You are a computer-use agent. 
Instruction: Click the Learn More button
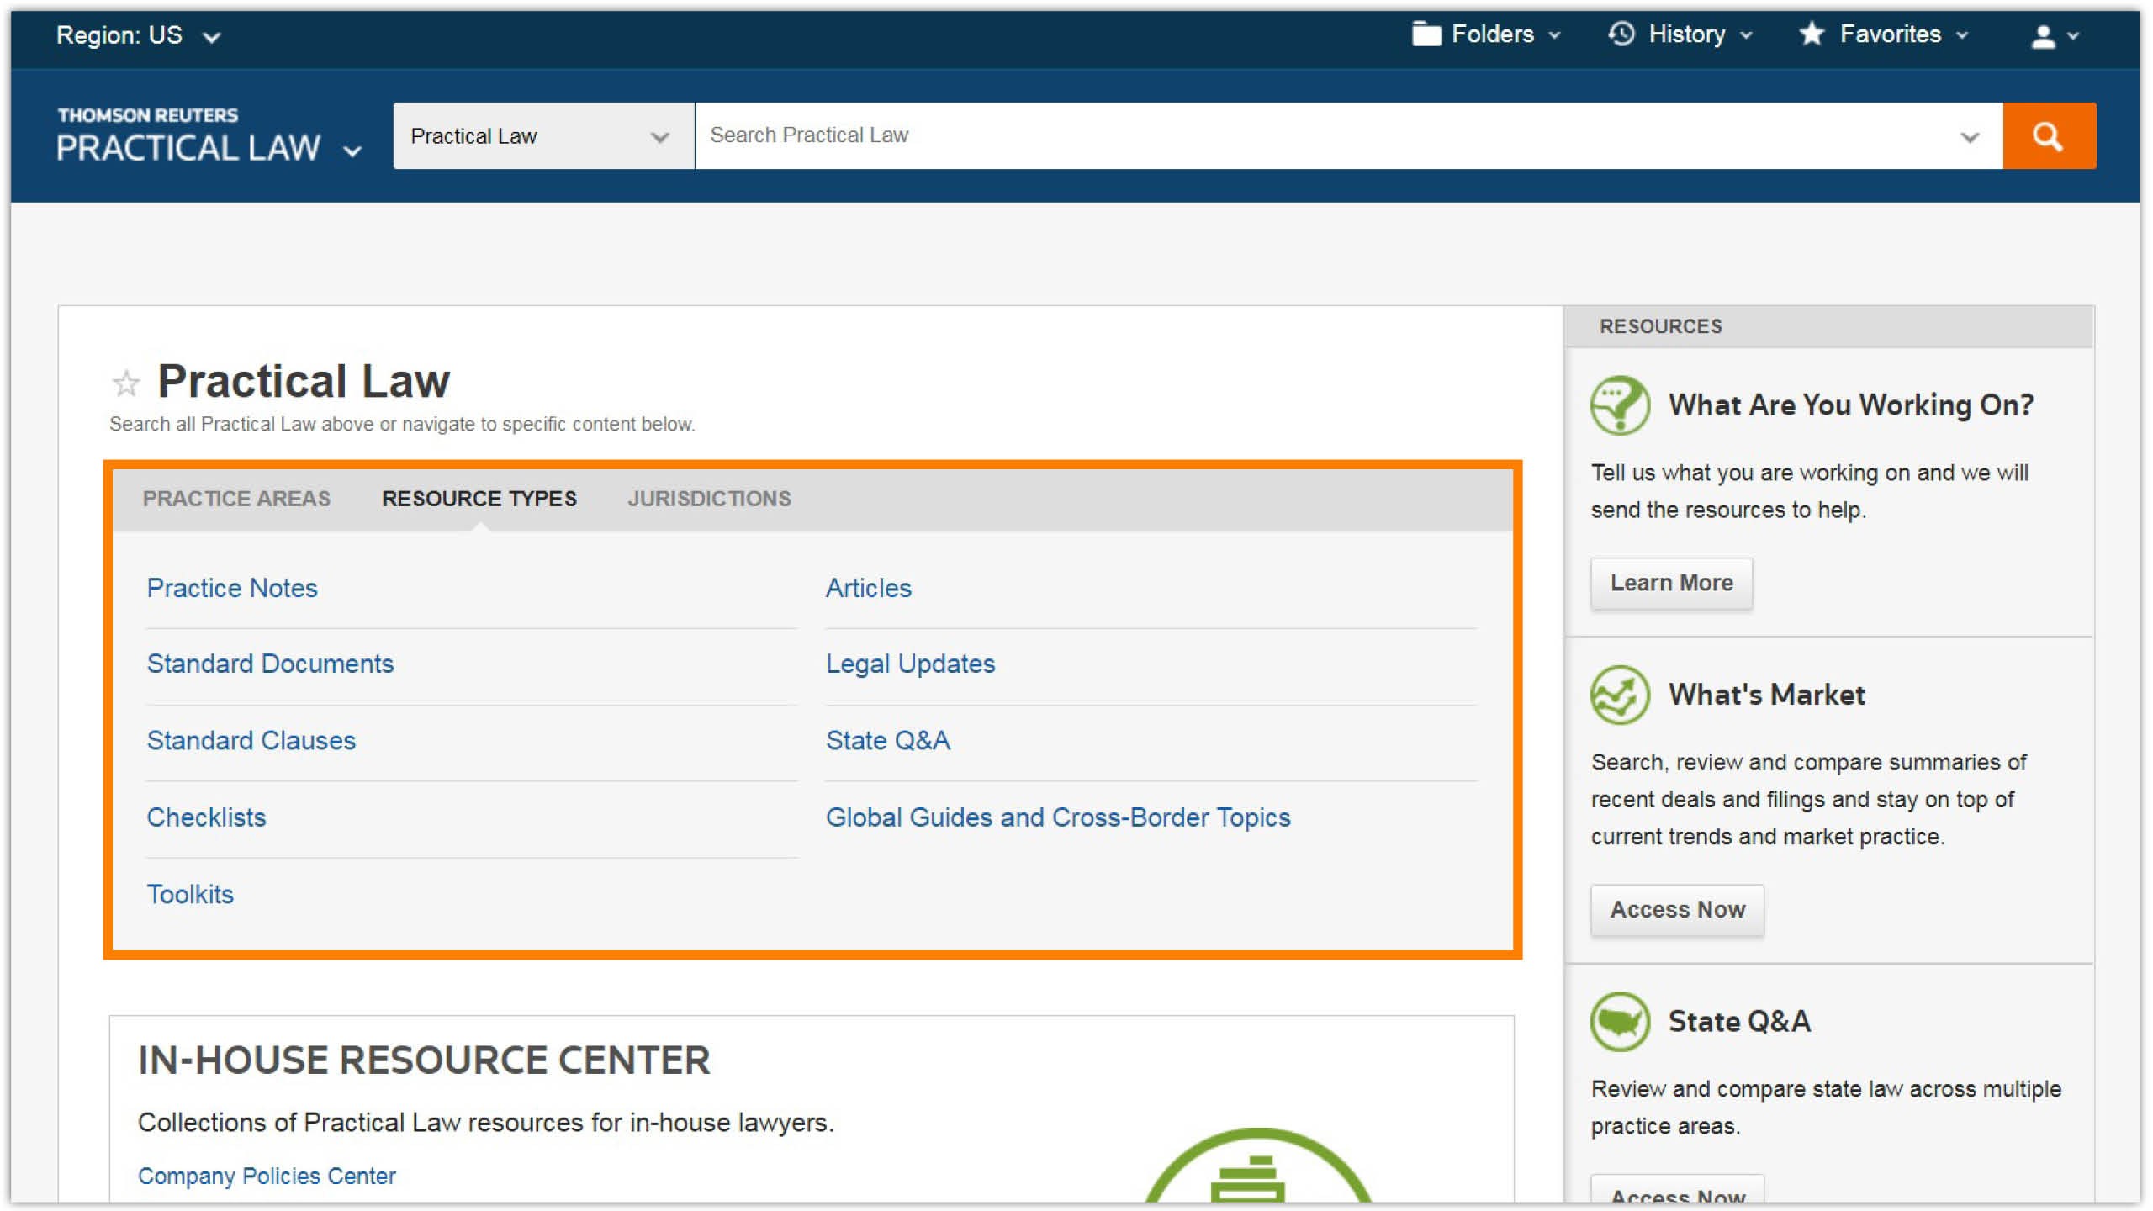coord(1670,583)
